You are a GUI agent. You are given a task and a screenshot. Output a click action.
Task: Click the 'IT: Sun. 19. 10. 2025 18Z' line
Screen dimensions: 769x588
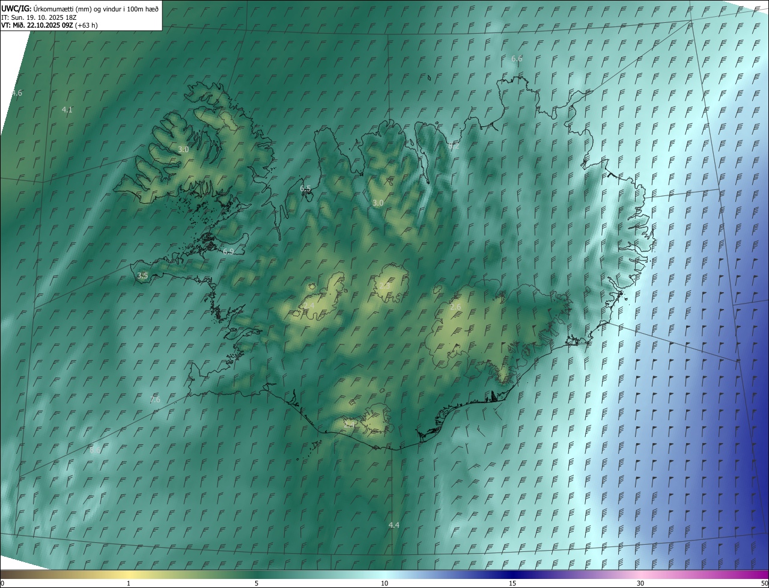[38, 17]
